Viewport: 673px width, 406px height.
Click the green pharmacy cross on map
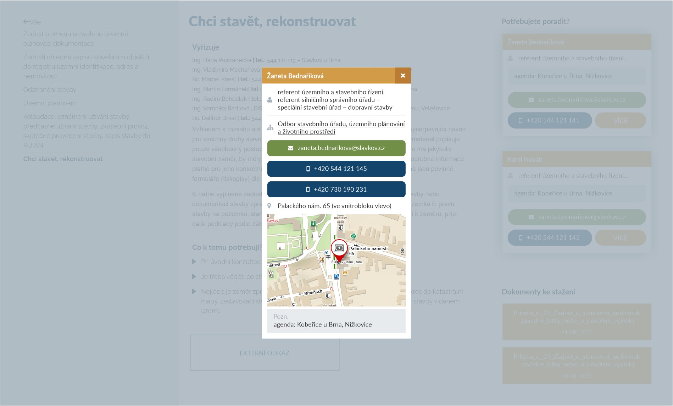[x=354, y=236]
